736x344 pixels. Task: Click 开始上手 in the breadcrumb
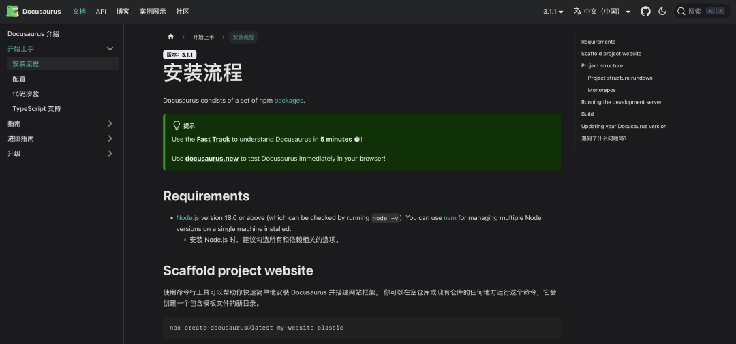point(204,37)
